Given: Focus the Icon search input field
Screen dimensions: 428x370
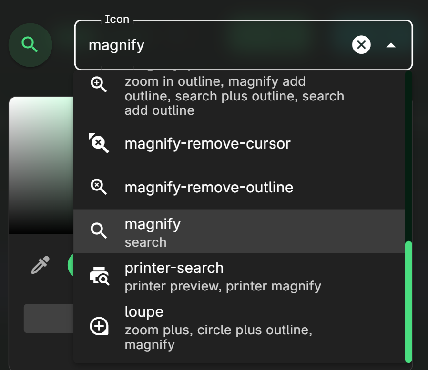Looking at the screenshot, I should [191, 46].
